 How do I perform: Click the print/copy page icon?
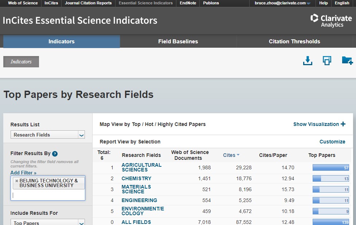(327, 61)
